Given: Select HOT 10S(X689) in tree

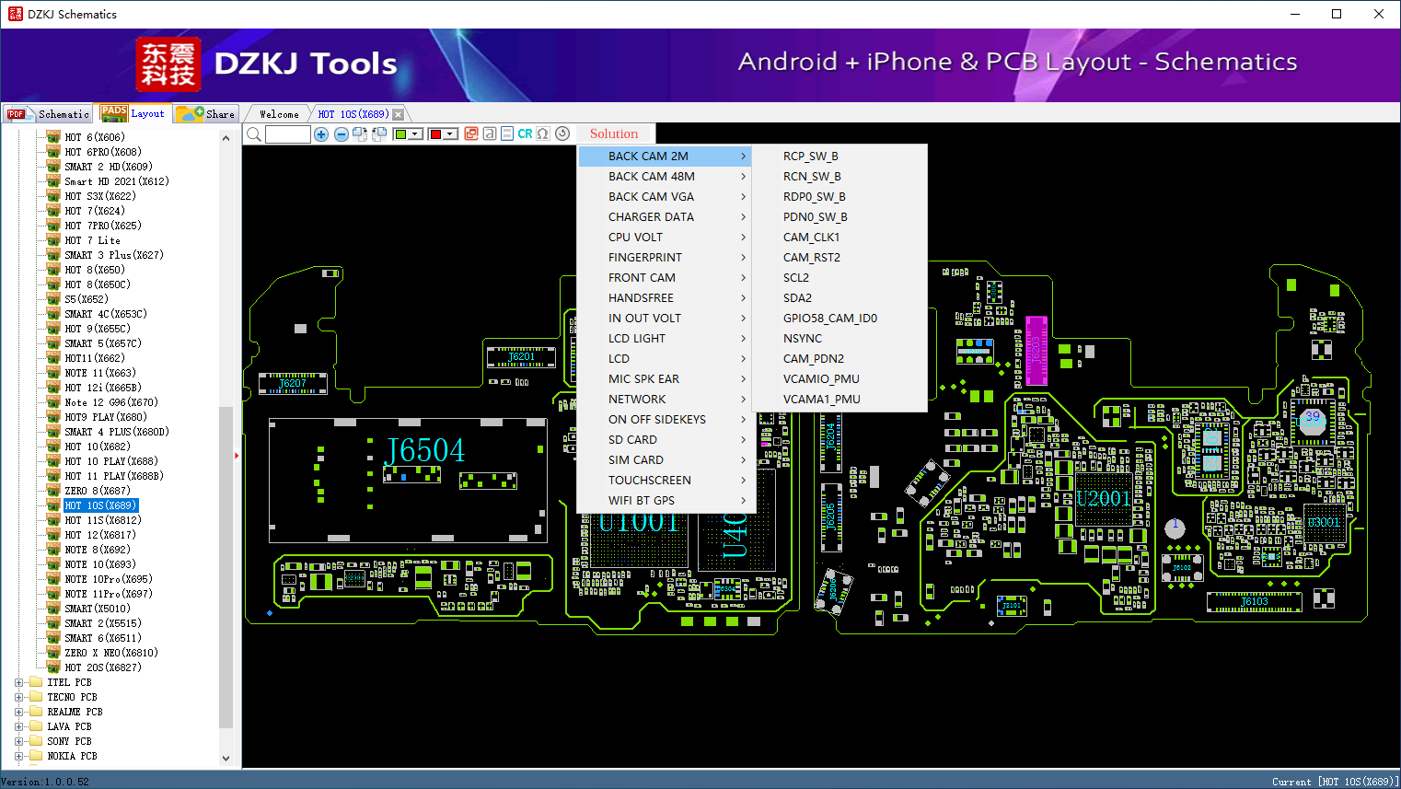Looking at the screenshot, I should click(100, 505).
